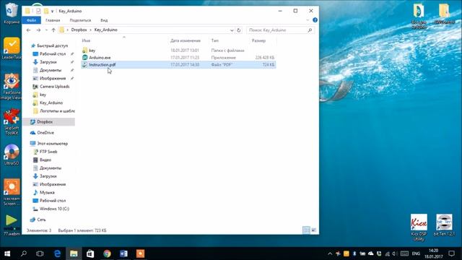Expand the ribbon with the chevron
The height and width of the screenshot is (260, 462).
308,20
